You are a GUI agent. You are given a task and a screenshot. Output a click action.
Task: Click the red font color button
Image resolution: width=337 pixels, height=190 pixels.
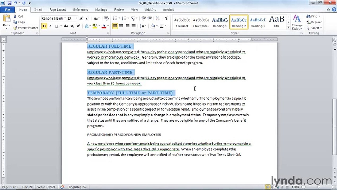[104, 26]
